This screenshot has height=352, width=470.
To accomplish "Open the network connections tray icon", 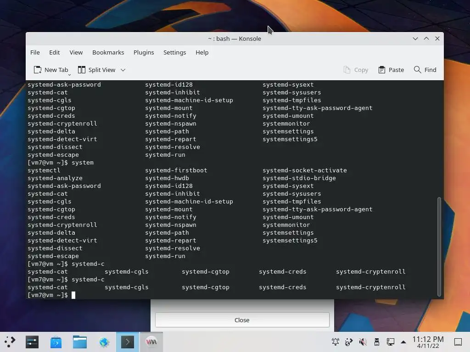I will (x=390, y=341).
